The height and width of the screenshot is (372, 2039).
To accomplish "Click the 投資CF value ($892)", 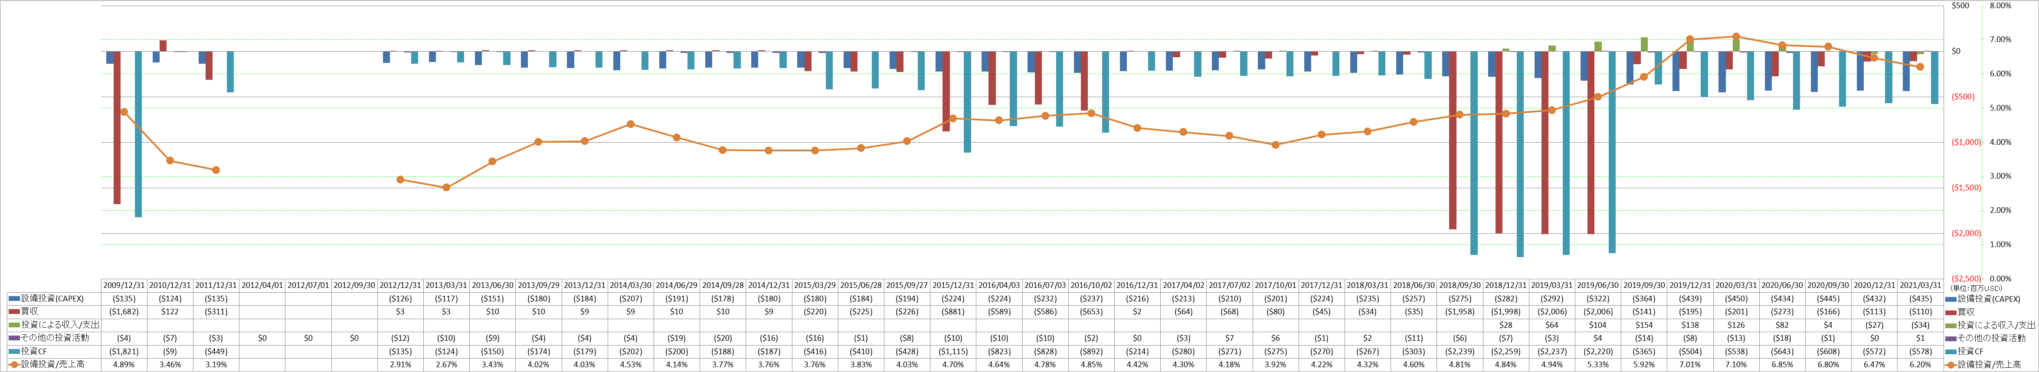I will (1091, 352).
